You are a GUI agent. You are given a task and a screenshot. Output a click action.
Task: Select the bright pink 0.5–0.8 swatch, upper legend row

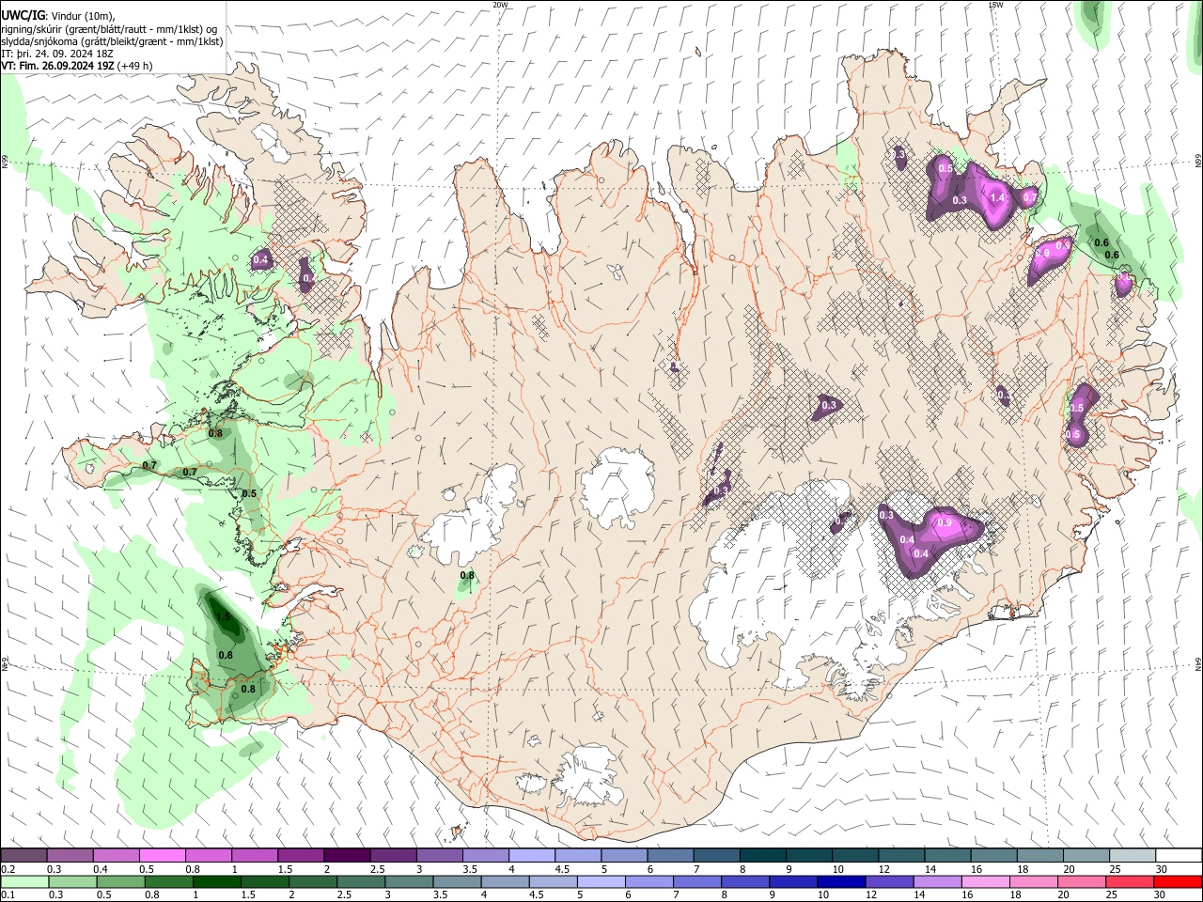[162, 855]
